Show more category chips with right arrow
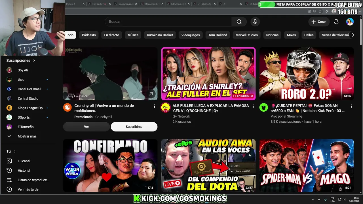The height and width of the screenshot is (204, 363). click(x=353, y=35)
